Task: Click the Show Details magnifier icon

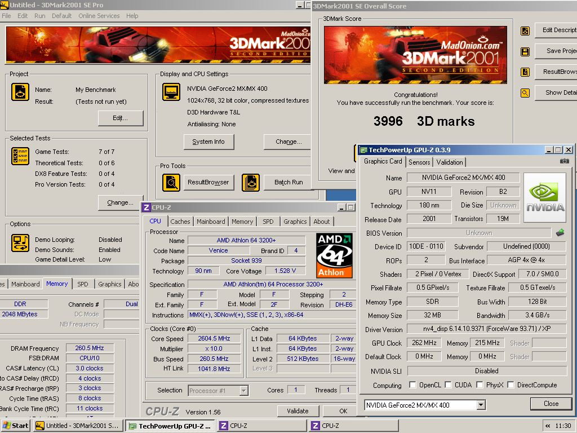Action: (x=525, y=93)
